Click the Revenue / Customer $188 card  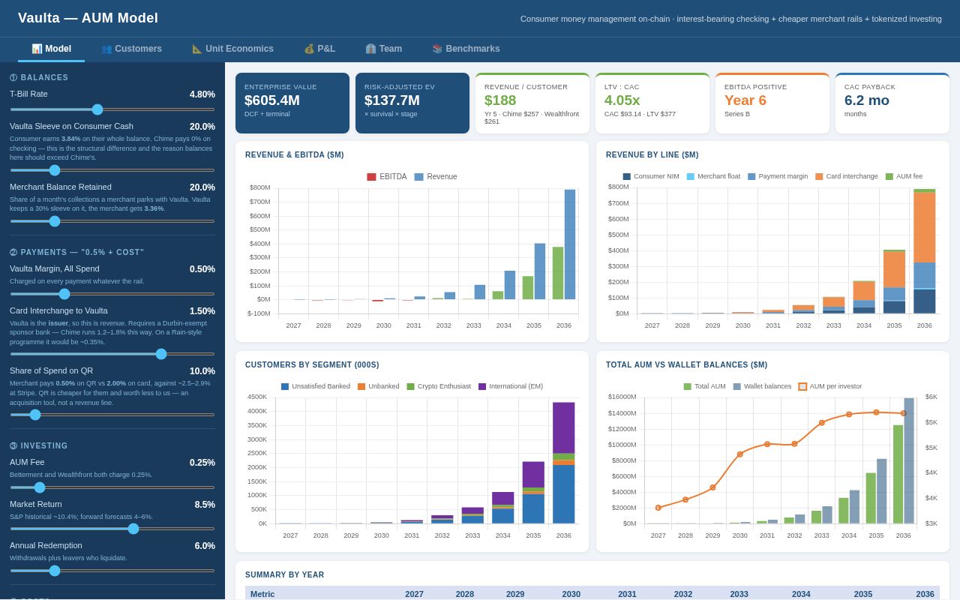tap(532, 103)
